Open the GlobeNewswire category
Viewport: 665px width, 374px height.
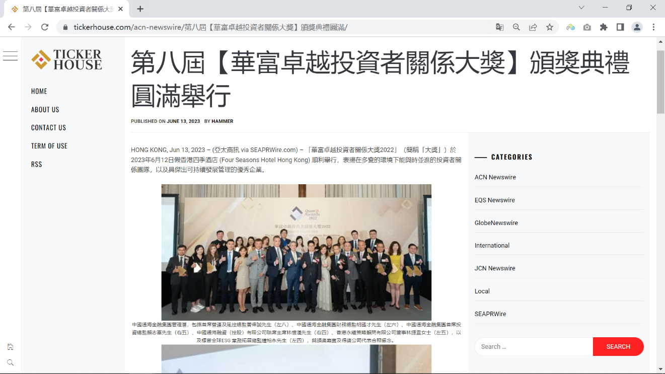[x=496, y=222]
